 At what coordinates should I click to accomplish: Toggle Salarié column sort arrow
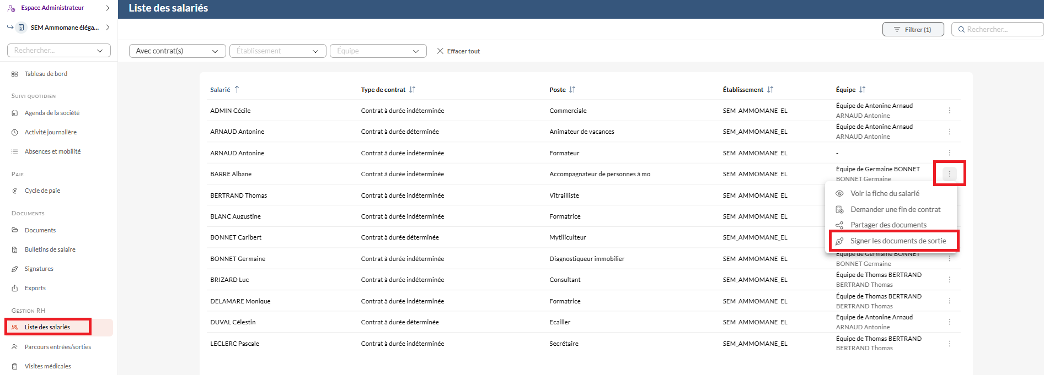click(x=237, y=90)
